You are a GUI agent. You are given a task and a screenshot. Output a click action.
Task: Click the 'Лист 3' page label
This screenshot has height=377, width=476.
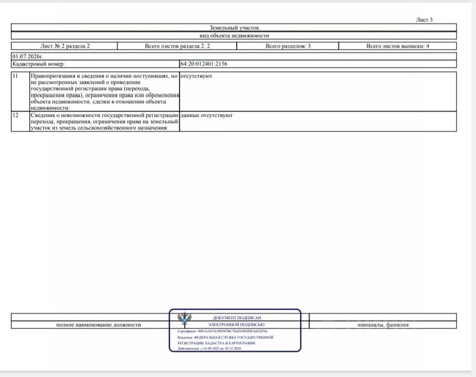pyautogui.click(x=424, y=20)
